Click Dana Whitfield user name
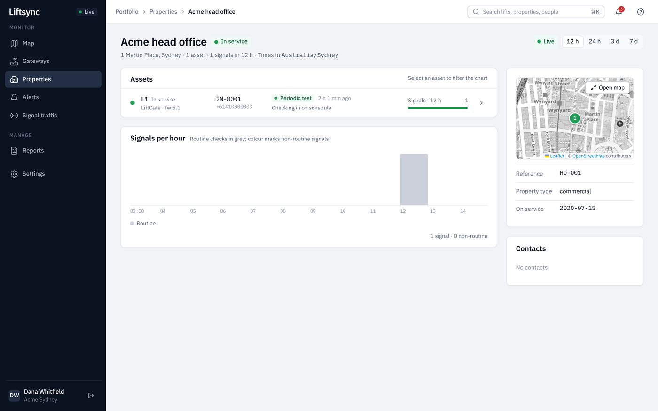 pos(44,391)
